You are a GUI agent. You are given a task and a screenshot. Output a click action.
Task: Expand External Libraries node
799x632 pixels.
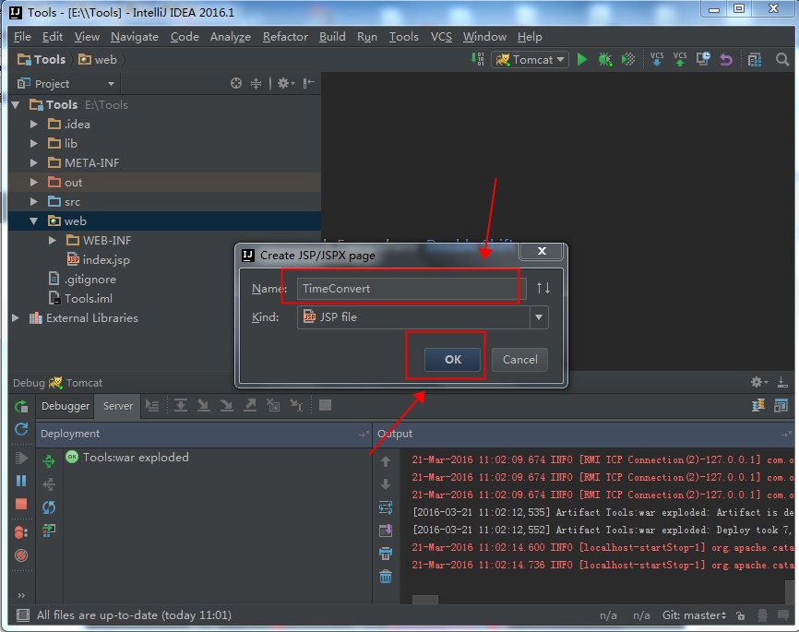[16, 317]
